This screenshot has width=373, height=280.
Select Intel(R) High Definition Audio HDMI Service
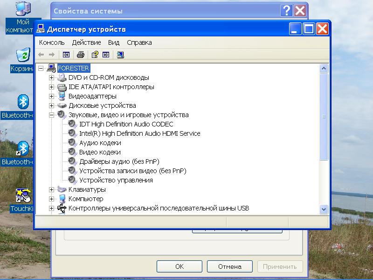pyautogui.click(x=139, y=133)
